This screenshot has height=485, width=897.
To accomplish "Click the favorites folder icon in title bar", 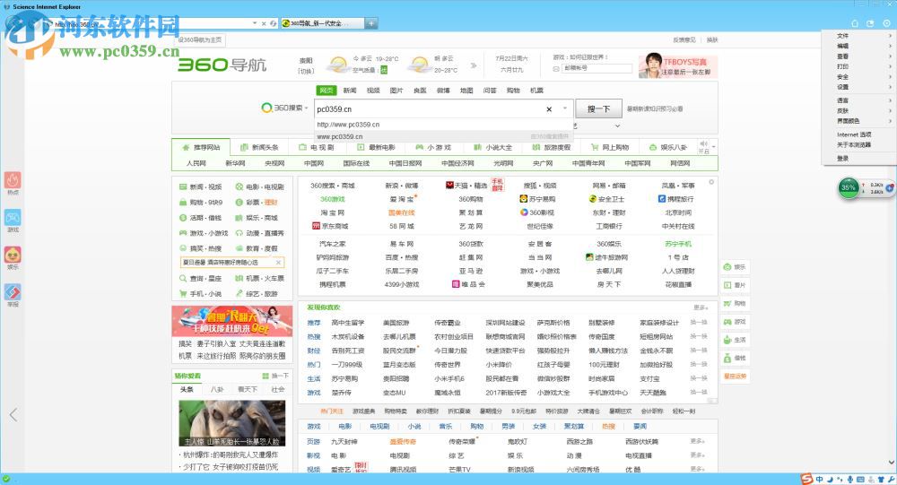I will click(870, 23).
